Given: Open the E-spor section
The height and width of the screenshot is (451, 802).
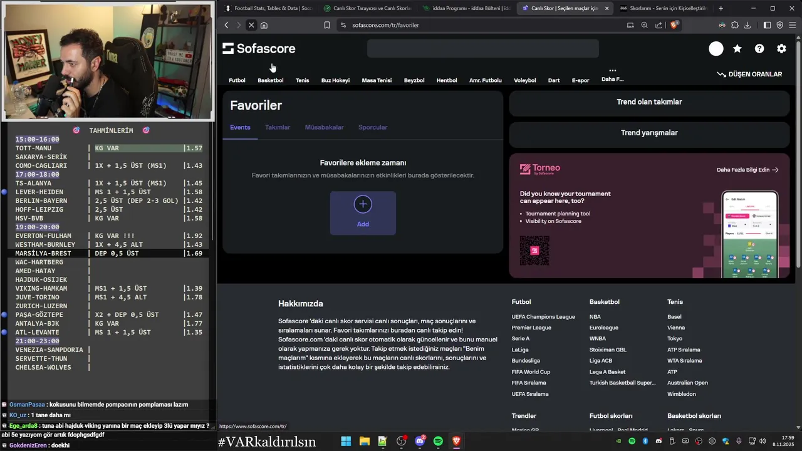Looking at the screenshot, I should pos(580,80).
